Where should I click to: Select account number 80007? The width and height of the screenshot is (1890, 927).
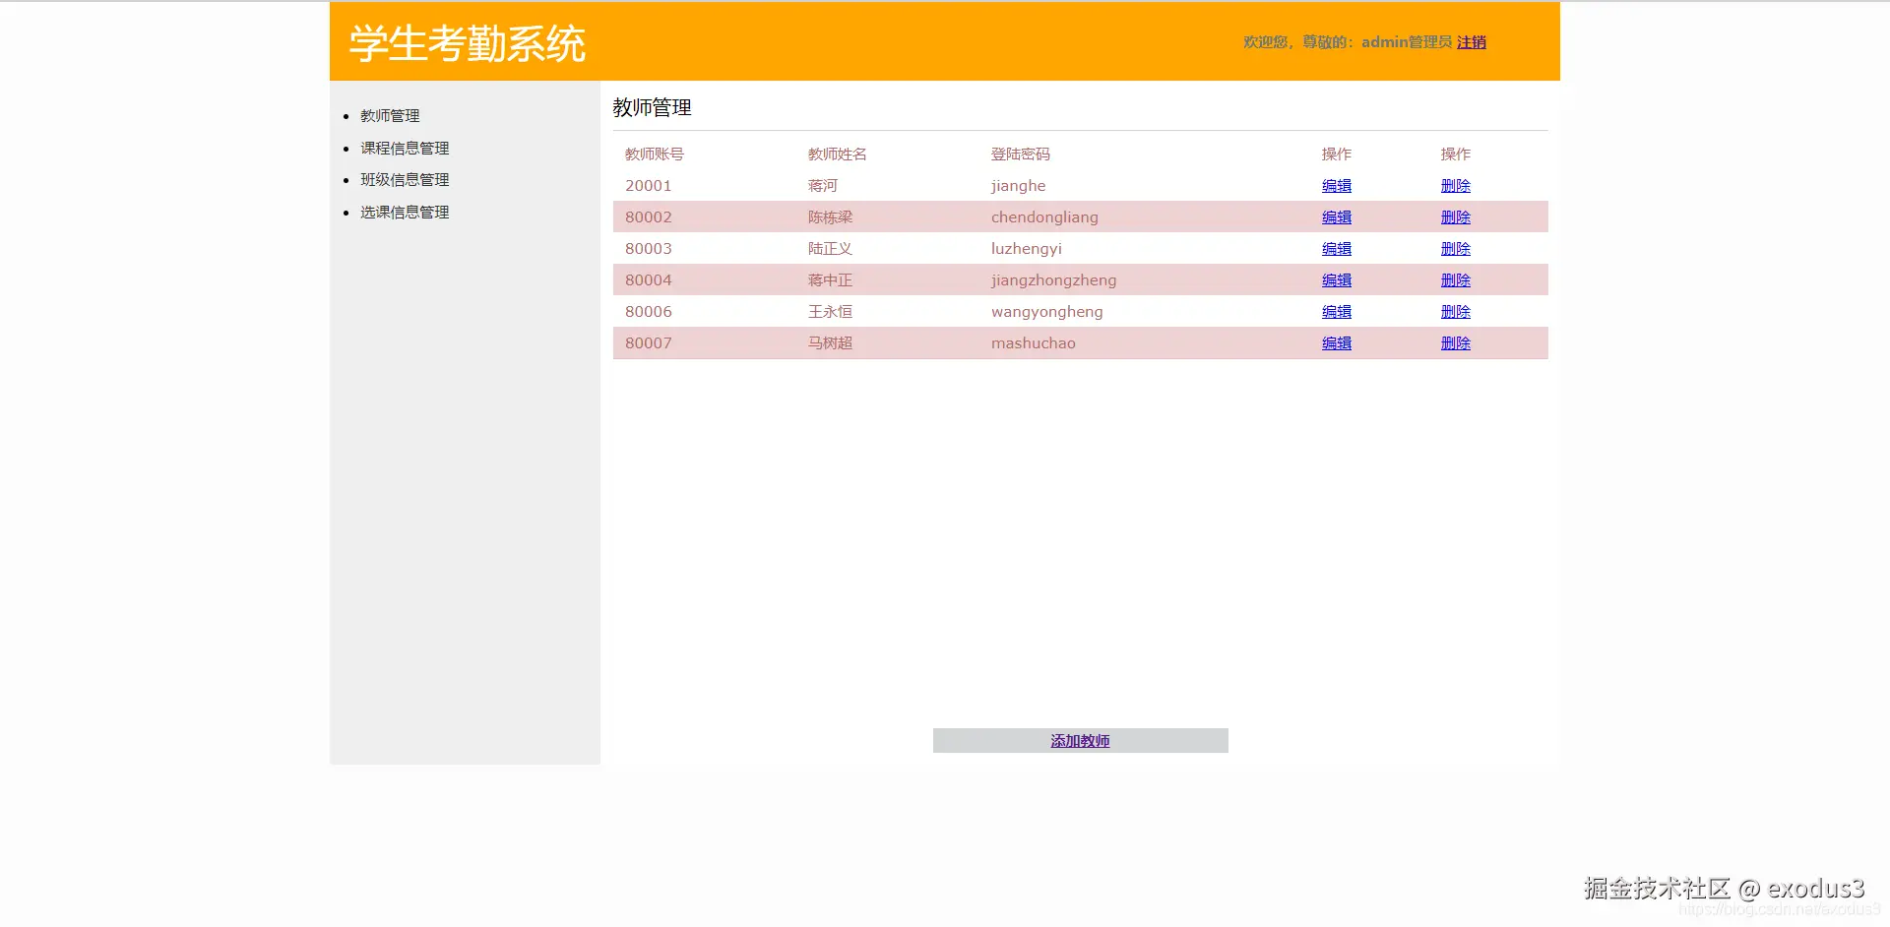[649, 343]
